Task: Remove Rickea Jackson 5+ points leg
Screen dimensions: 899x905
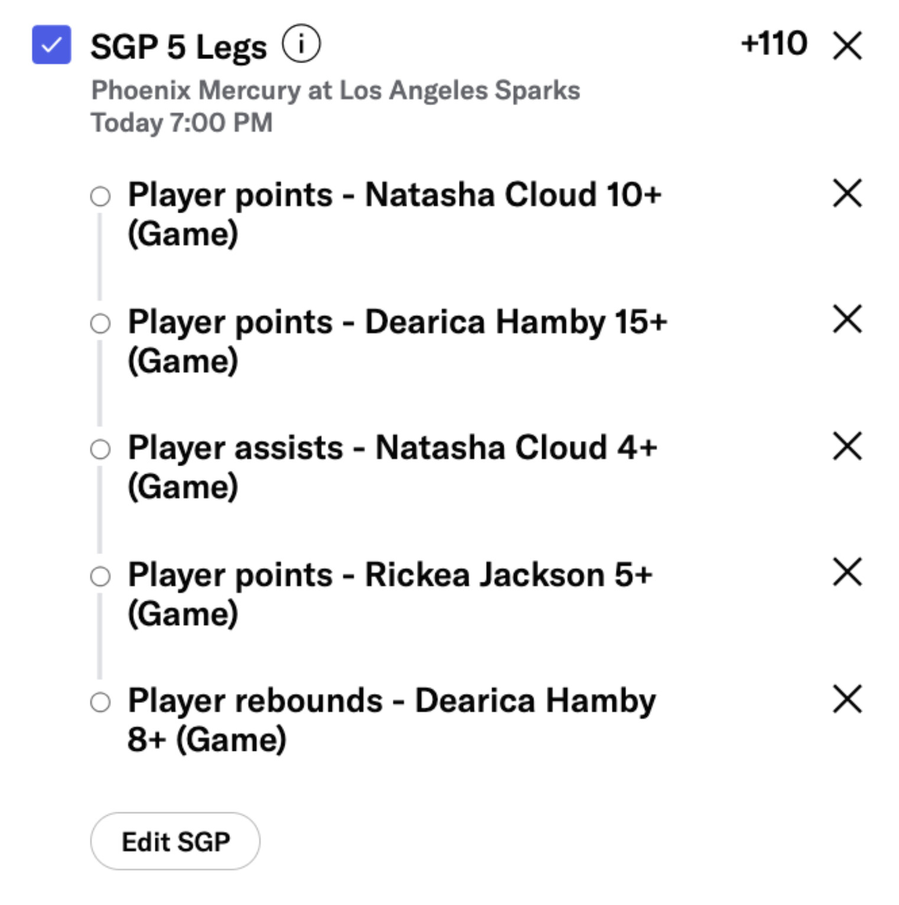Action: 847,572
